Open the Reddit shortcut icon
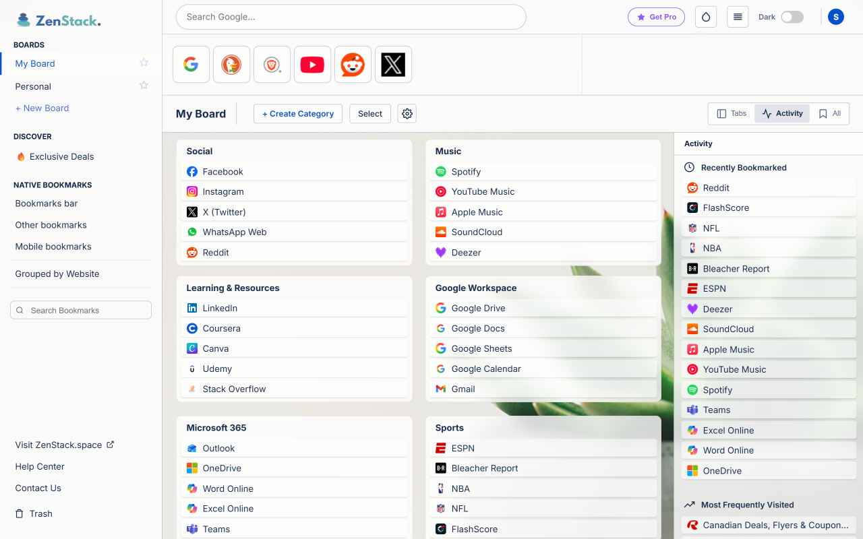The height and width of the screenshot is (539, 863). pyautogui.click(x=353, y=64)
